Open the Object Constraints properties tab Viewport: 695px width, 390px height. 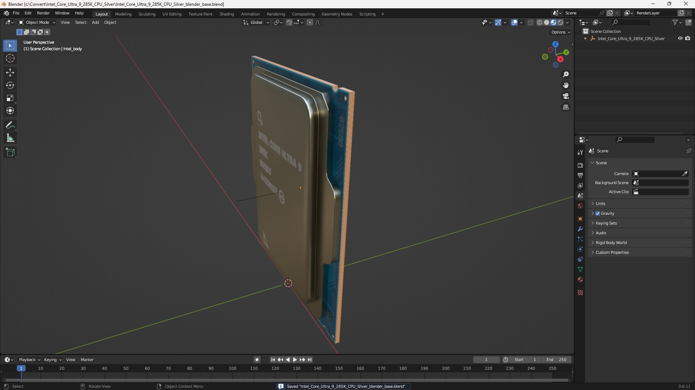click(580, 259)
